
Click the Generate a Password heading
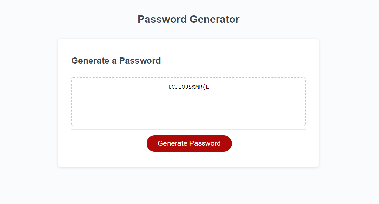(116, 61)
